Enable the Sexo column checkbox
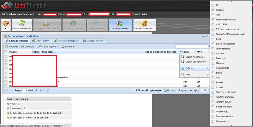The width and height of the screenshot is (253, 127). point(213,39)
